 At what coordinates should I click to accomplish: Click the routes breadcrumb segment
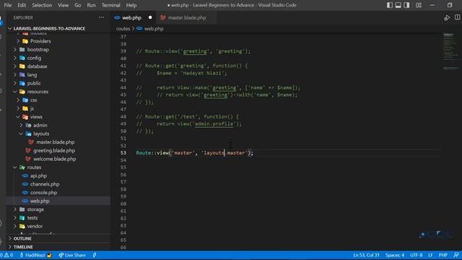click(123, 29)
